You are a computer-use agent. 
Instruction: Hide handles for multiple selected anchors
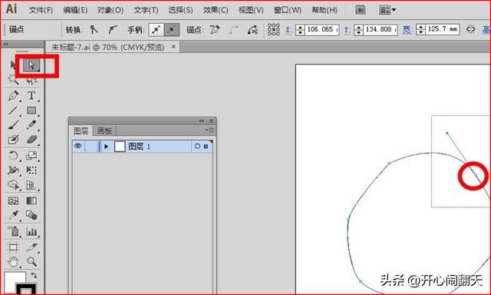pos(172,30)
